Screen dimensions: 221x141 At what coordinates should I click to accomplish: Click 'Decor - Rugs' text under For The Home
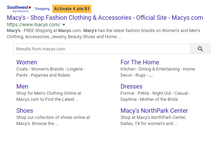(x=133, y=75)
